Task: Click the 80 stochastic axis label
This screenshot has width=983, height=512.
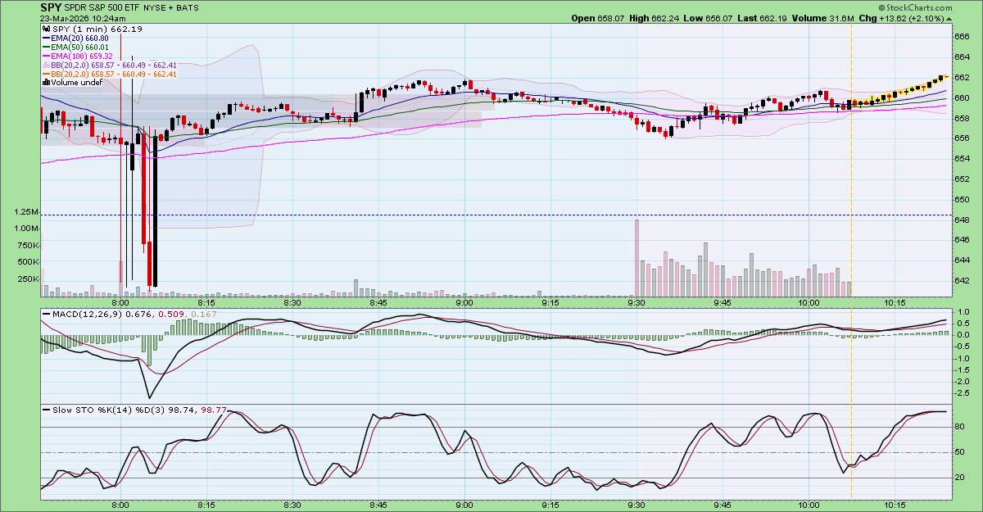Action: click(960, 427)
